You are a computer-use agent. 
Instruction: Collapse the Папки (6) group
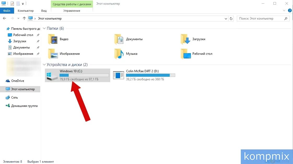pos(44,28)
